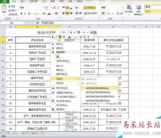Click the insert function fx icon
The height and width of the screenshot is (138, 161).
pos(37,23)
